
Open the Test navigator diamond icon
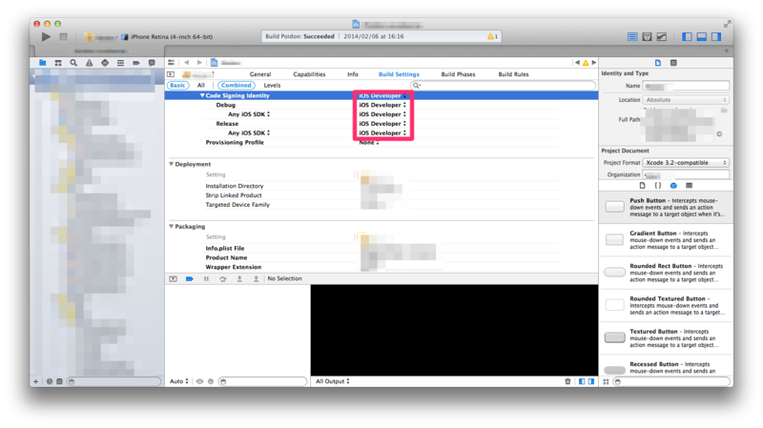(x=105, y=63)
